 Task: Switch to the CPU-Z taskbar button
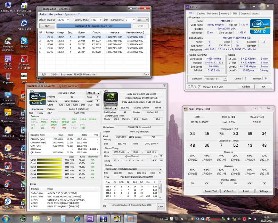point(90,218)
